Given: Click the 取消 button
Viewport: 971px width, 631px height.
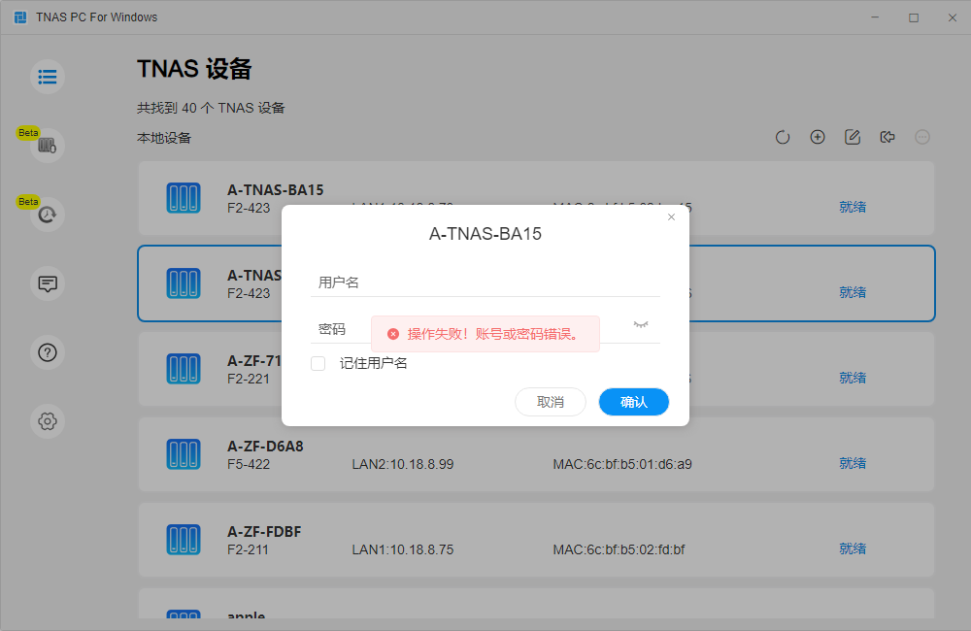Looking at the screenshot, I should (551, 402).
